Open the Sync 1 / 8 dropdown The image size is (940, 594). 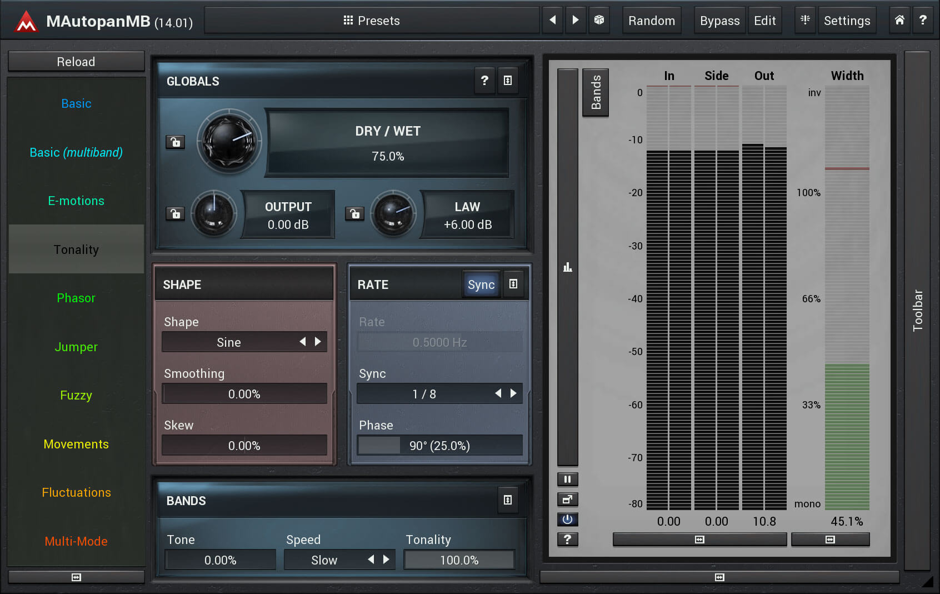[x=439, y=393]
